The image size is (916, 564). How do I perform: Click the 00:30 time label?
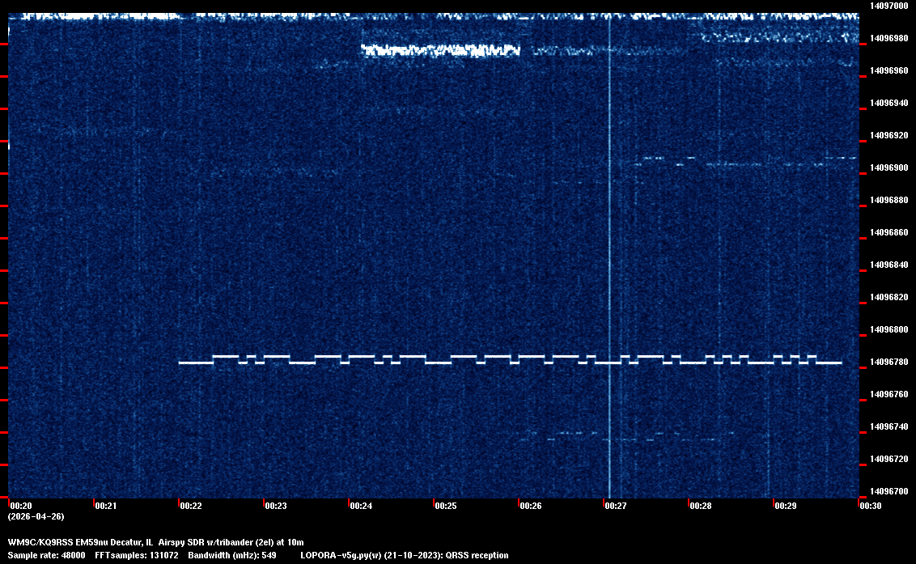[871, 506]
